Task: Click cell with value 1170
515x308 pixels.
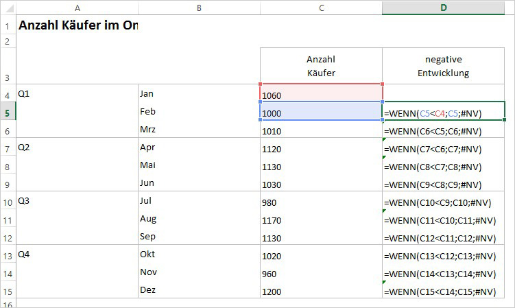Action: pyautogui.click(x=321, y=218)
